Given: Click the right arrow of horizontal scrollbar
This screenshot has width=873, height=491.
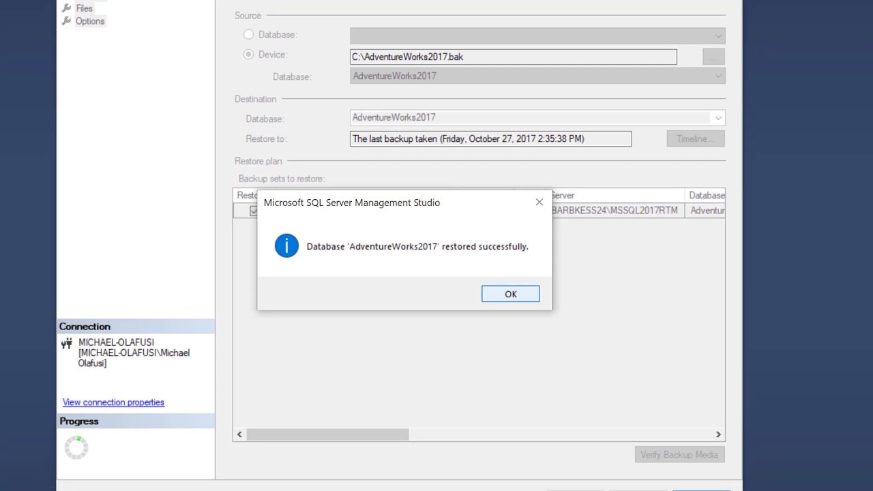Looking at the screenshot, I should (718, 434).
